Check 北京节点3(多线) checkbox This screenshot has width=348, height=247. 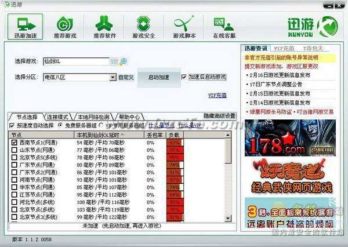14,217
